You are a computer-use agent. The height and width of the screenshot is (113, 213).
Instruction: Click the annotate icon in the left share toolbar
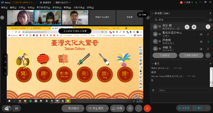pos(5,56)
